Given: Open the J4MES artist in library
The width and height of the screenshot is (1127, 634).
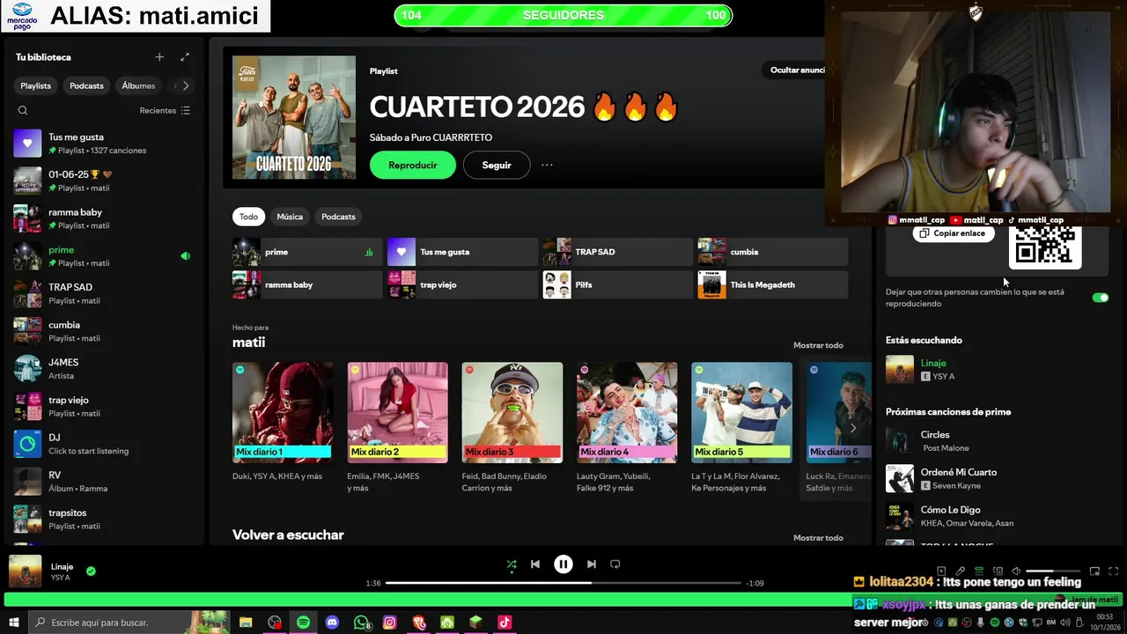Looking at the screenshot, I should coord(102,368).
